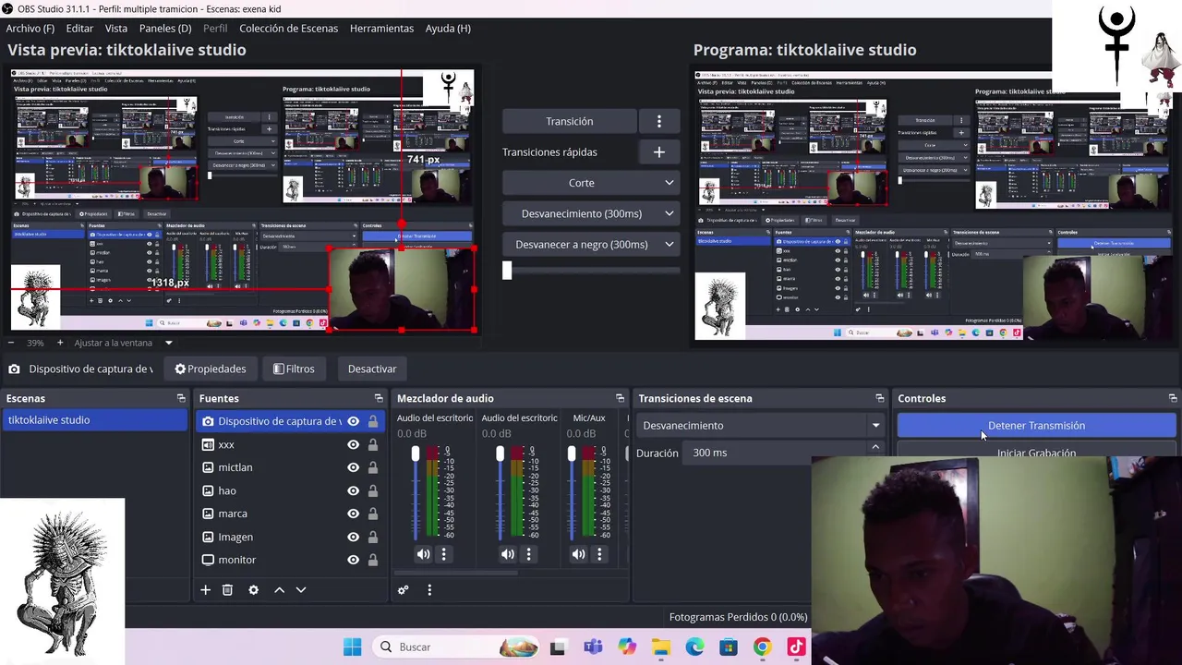
Task: Adjust the Mic/Aux volume fader
Action: [x=572, y=453]
